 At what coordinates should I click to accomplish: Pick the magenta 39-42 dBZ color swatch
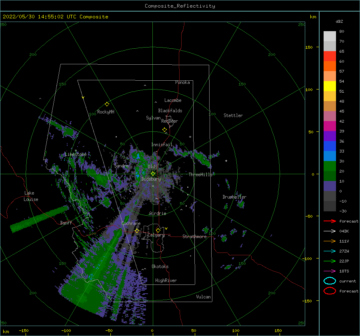coord(330,126)
